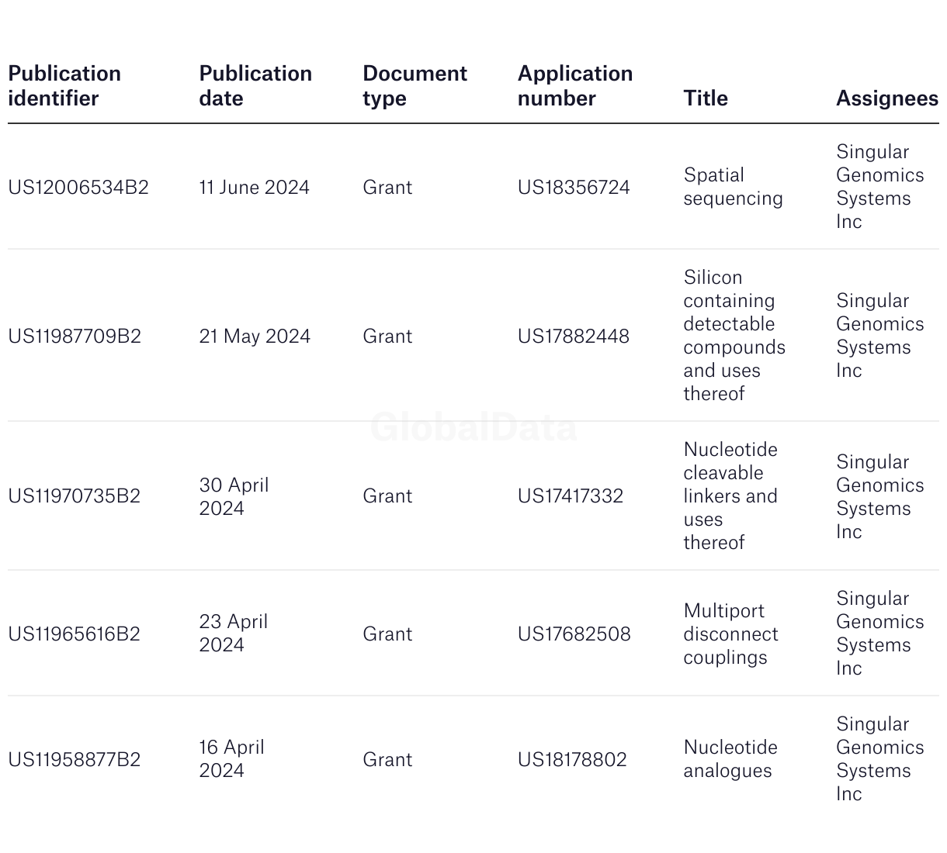
Task: Select publication identifier US11958877B2
Action: pyautogui.click(x=75, y=760)
